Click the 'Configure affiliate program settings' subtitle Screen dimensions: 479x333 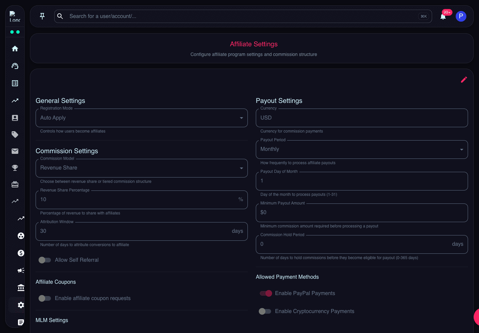click(254, 54)
